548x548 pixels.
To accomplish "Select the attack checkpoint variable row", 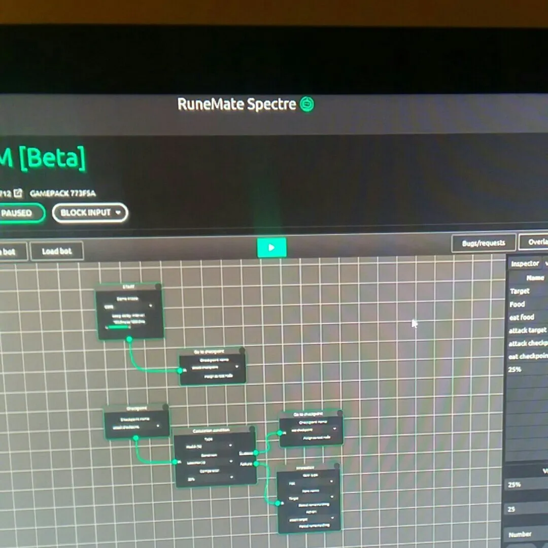I will (528, 343).
